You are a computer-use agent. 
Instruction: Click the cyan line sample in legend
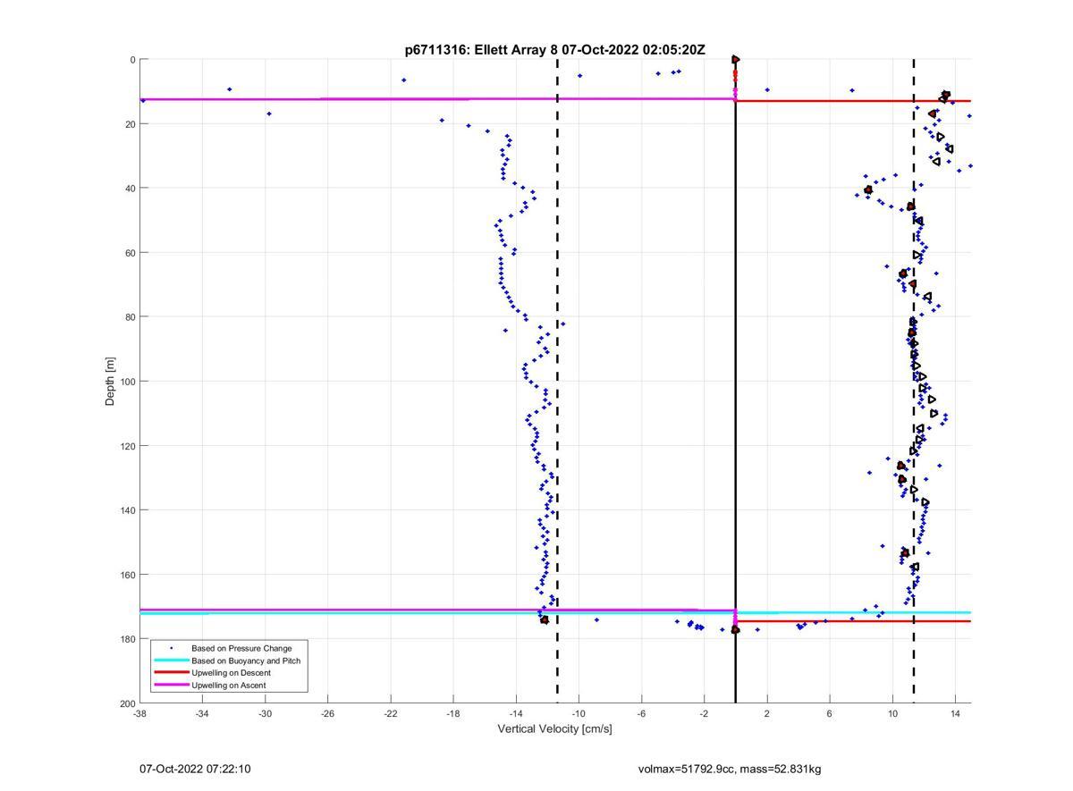[171, 661]
